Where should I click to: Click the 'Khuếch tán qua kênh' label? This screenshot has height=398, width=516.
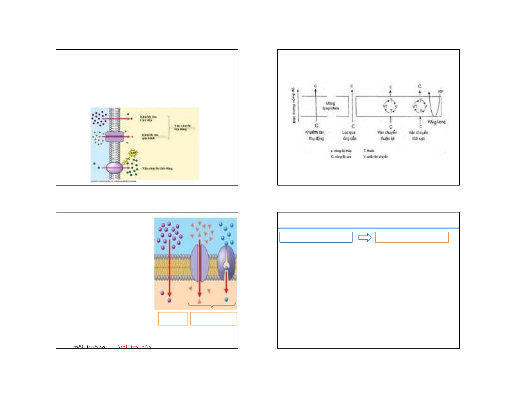(x=150, y=136)
